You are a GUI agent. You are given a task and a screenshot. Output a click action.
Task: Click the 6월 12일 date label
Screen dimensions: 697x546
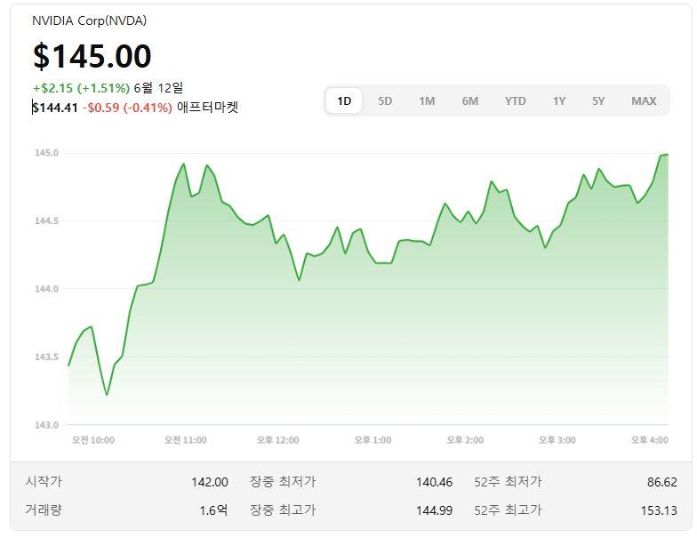coord(158,88)
